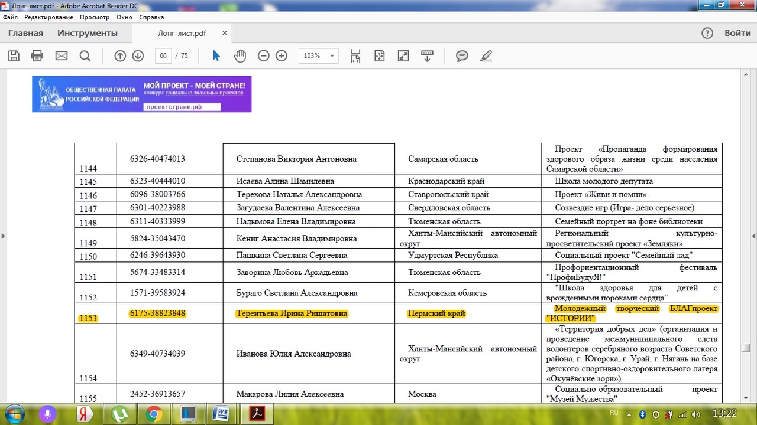Open the Find text magnifier tool

85,56
